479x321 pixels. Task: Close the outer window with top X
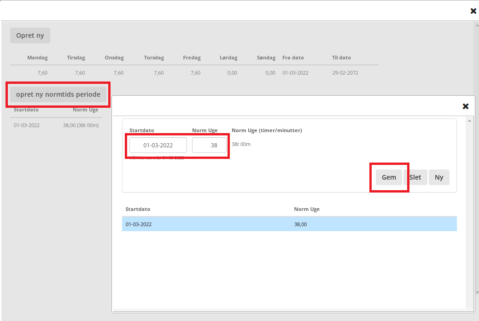tap(473, 11)
